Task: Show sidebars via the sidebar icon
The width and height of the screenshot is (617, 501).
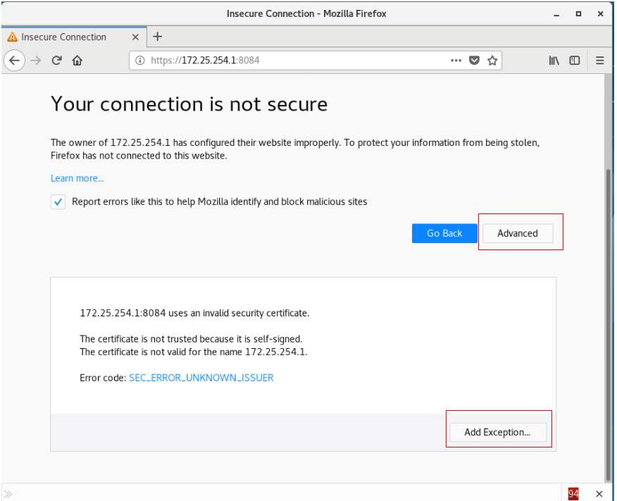Action: tap(575, 61)
